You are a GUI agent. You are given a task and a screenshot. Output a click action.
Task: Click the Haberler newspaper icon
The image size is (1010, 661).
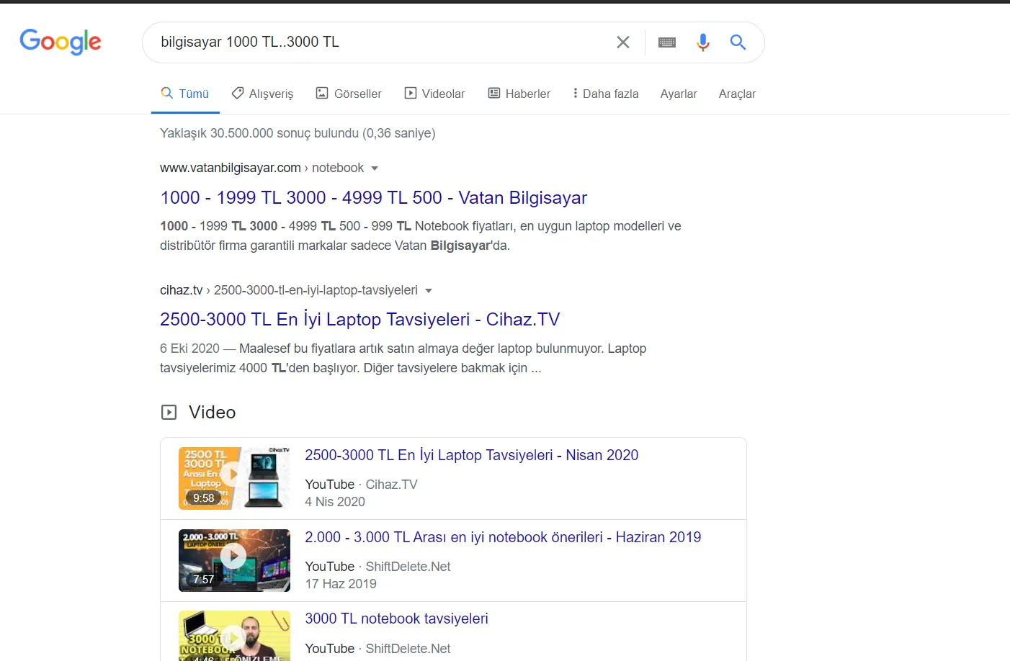point(494,93)
